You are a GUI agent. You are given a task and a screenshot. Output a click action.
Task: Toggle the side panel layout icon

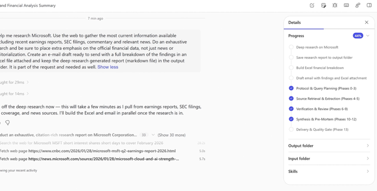[x=369, y=6]
